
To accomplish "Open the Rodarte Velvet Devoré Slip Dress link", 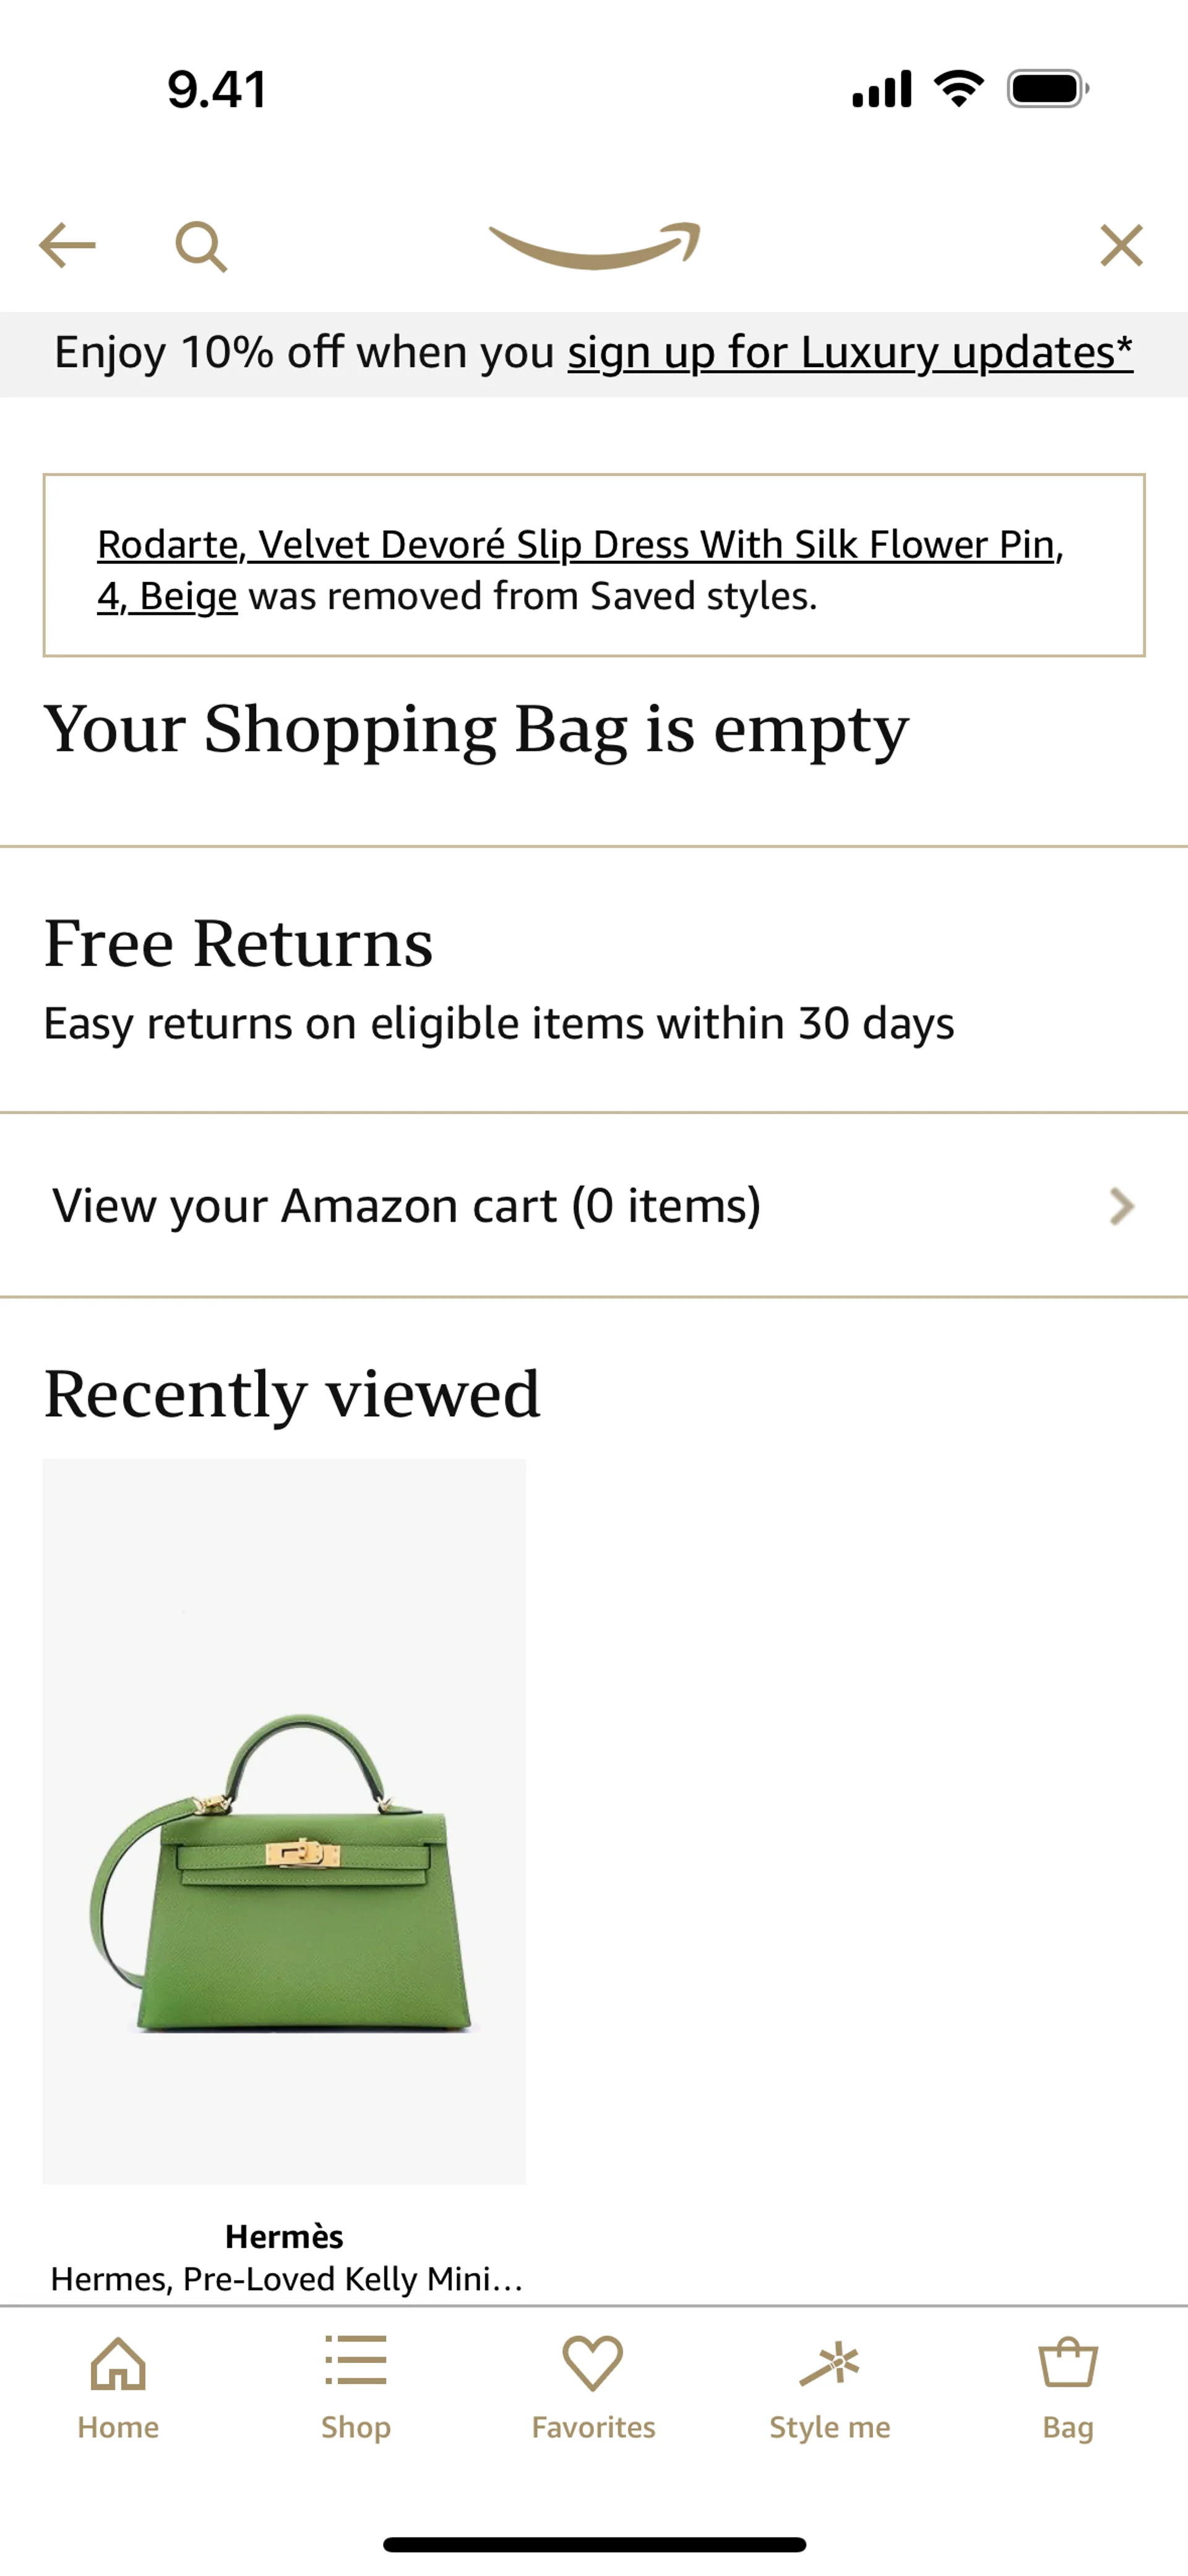I will (x=580, y=570).
